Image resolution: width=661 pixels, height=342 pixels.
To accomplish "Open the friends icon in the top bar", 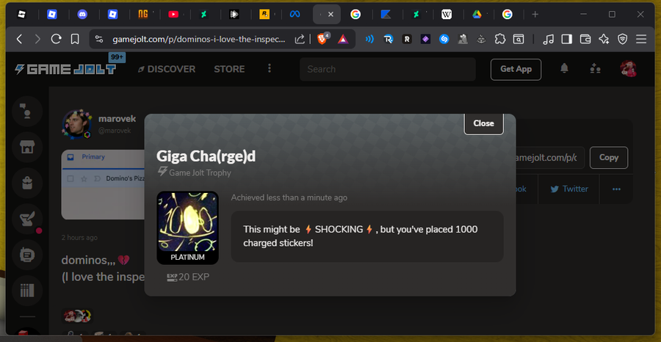I will pos(595,69).
